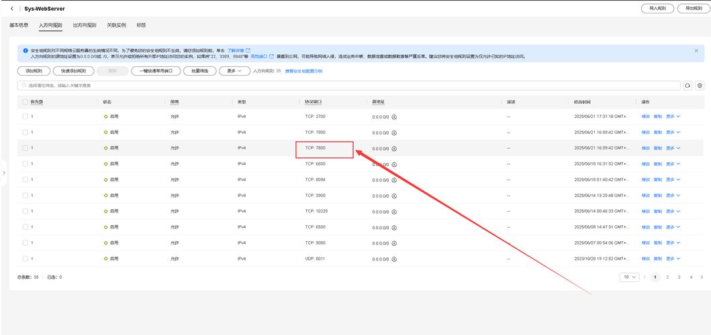Switch to the 标签 tab
711x335 pixels.
(141, 25)
